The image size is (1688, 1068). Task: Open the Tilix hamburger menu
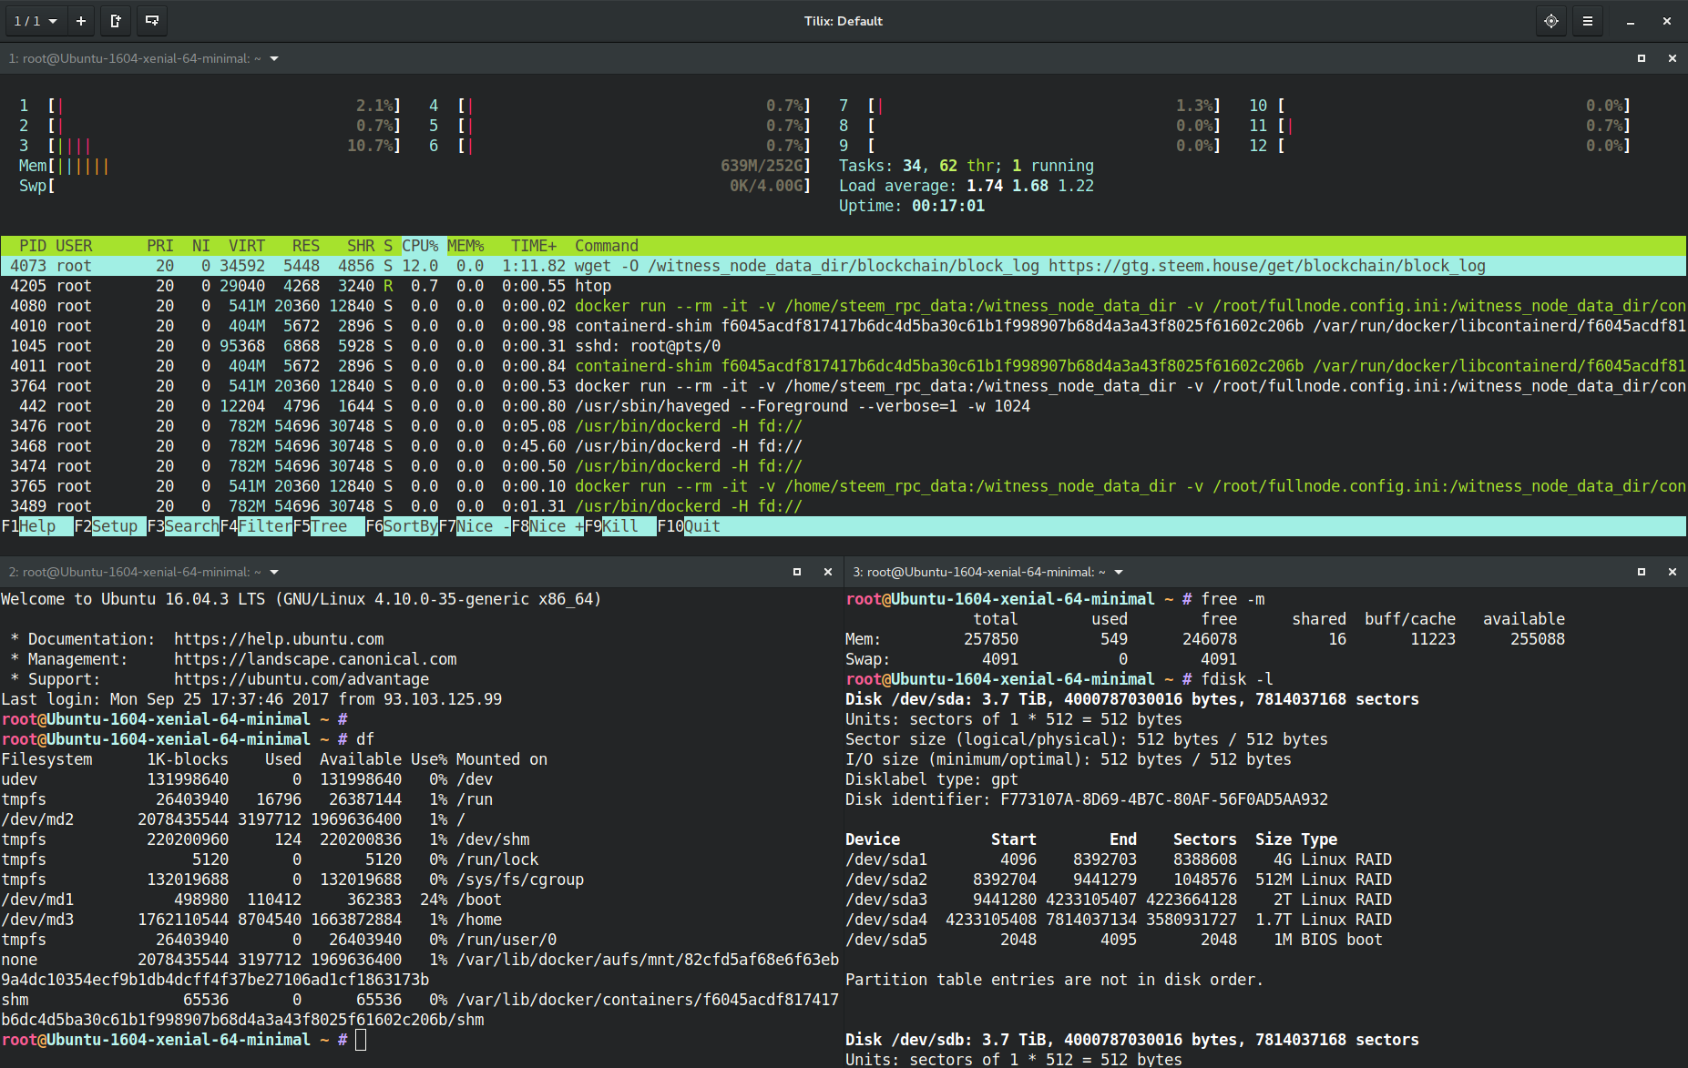[x=1588, y=21]
